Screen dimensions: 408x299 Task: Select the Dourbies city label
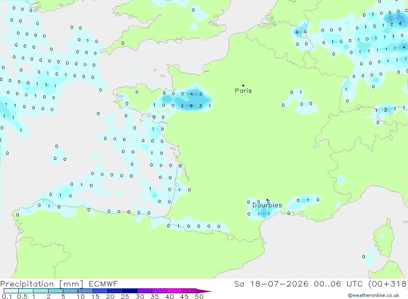pyautogui.click(x=267, y=205)
